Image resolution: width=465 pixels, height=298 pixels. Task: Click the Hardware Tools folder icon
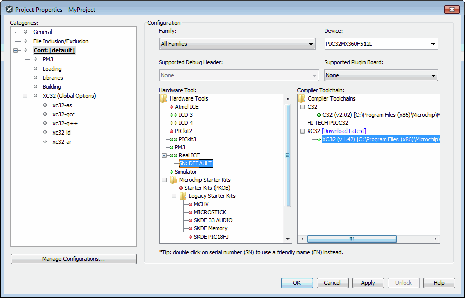point(163,98)
